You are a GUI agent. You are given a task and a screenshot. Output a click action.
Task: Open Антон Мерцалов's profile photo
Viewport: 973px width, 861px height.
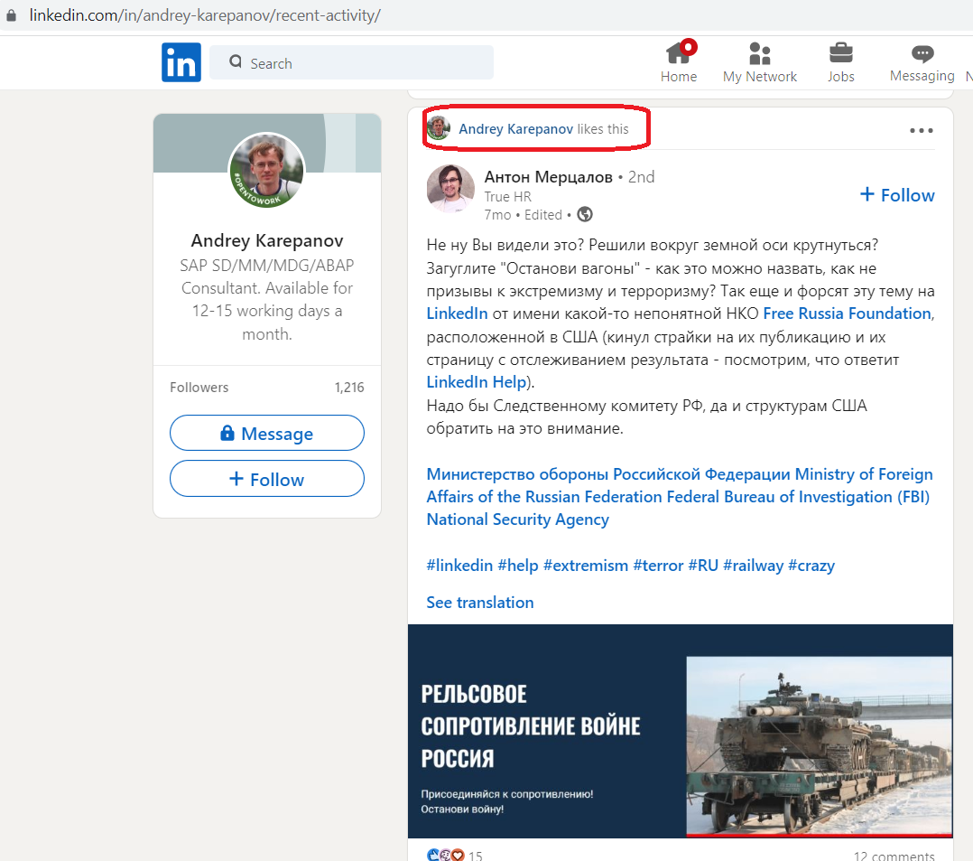[x=449, y=188]
